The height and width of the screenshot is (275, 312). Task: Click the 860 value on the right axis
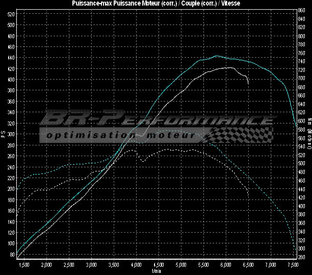pos(302,11)
